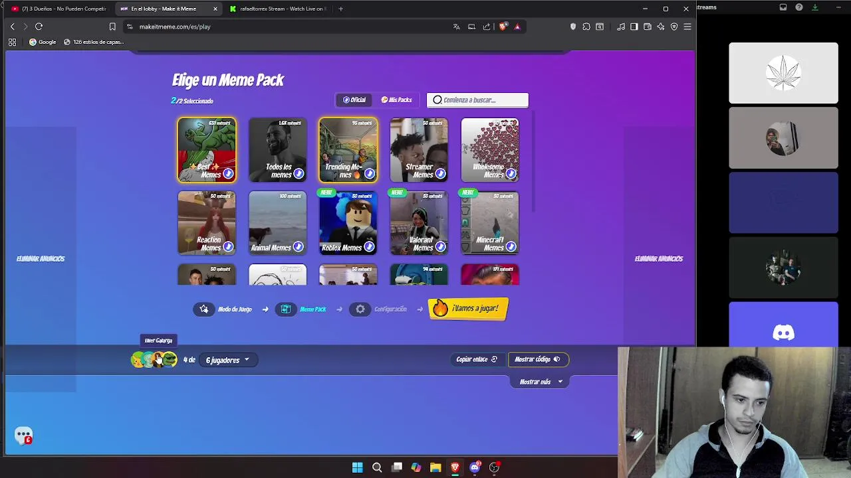Open the apps grid in bookmarks bar
The image size is (851, 478).
pos(12,42)
